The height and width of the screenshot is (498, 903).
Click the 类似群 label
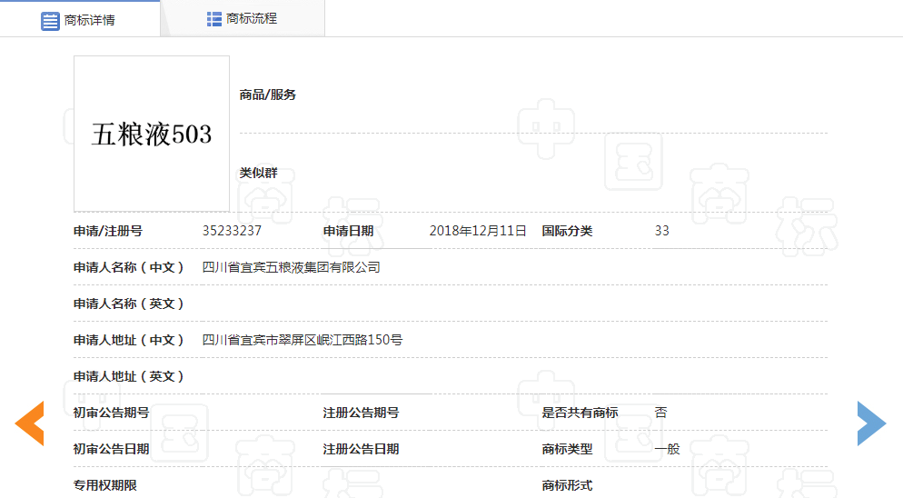pos(258,173)
